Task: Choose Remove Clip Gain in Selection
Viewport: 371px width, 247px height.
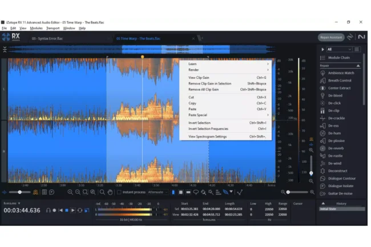Action: point(225,84)
